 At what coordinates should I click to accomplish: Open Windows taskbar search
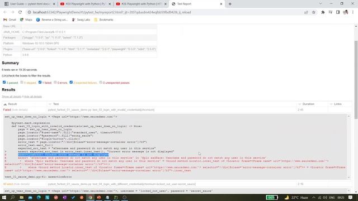pyautogui.click(x=12, y=197)
